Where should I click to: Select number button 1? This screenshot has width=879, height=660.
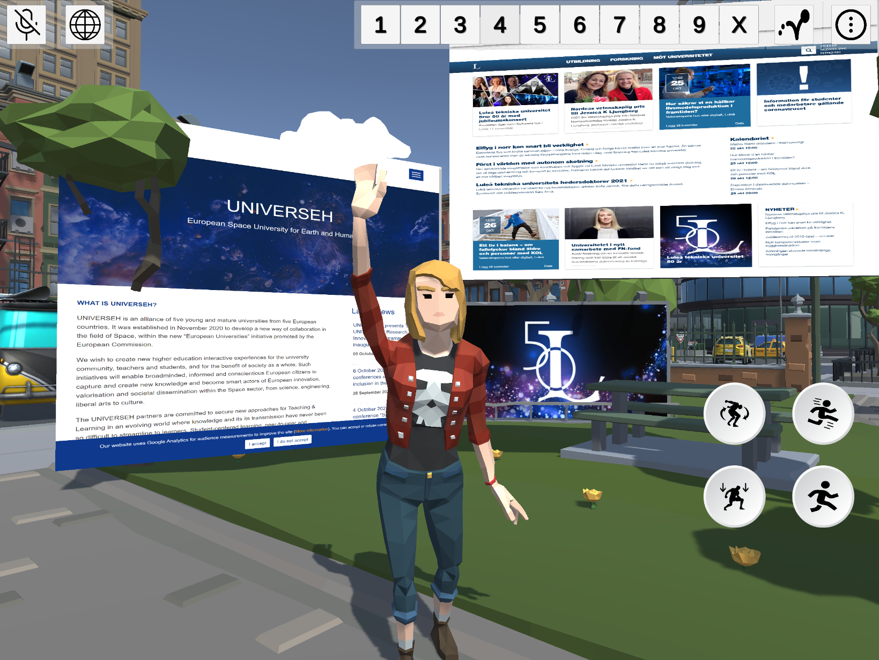[x=381, y=25]
